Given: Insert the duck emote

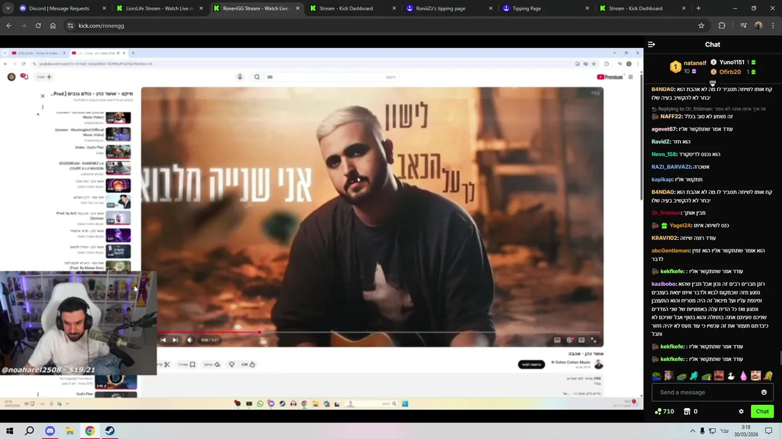Looking at the screenshot, I should 731,376.
